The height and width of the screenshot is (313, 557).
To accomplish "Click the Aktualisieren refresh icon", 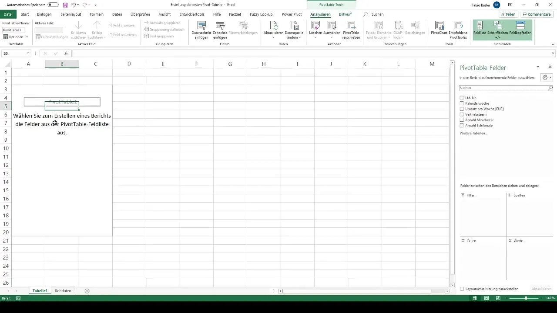I will 273,25.
